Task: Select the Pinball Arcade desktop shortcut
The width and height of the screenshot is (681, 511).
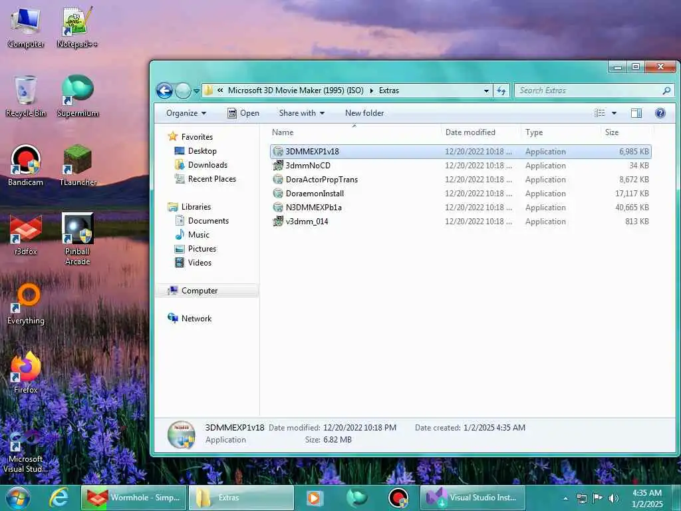Action: coord(77,240)
